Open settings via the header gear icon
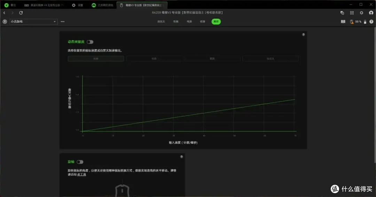This screenshot has width=376, height=197. click(x=361, y=13)
